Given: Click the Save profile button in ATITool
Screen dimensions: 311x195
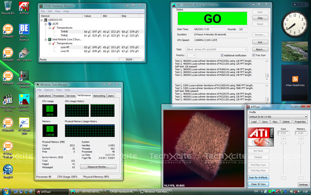Looking at the screenshot, I should point(265,122).
